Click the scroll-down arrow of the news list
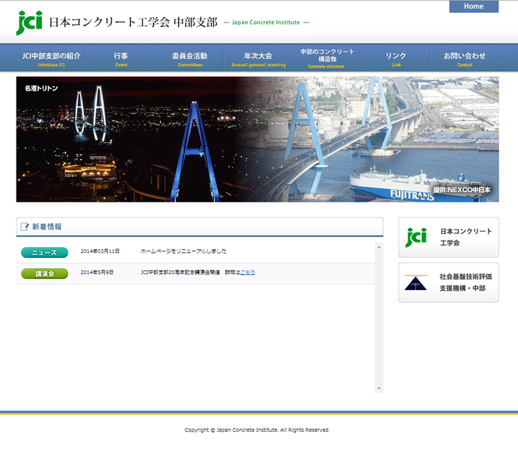518x450 pixels. click(378, 388)
